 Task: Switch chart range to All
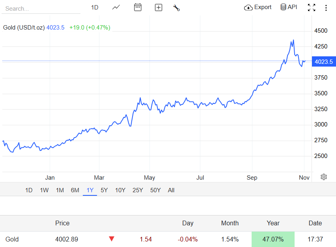171,190
